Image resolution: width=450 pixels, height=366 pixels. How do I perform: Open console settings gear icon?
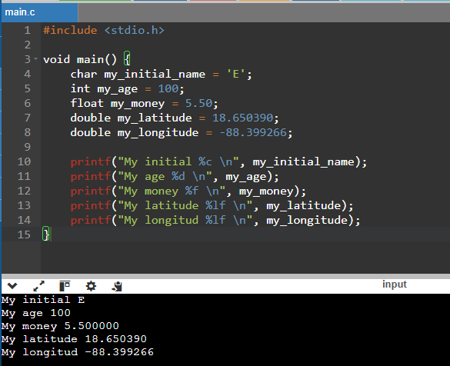click(91, 286)
